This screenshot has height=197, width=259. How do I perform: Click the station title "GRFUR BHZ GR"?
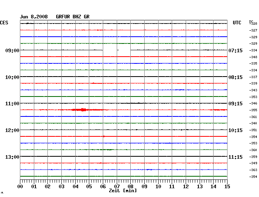73,17
